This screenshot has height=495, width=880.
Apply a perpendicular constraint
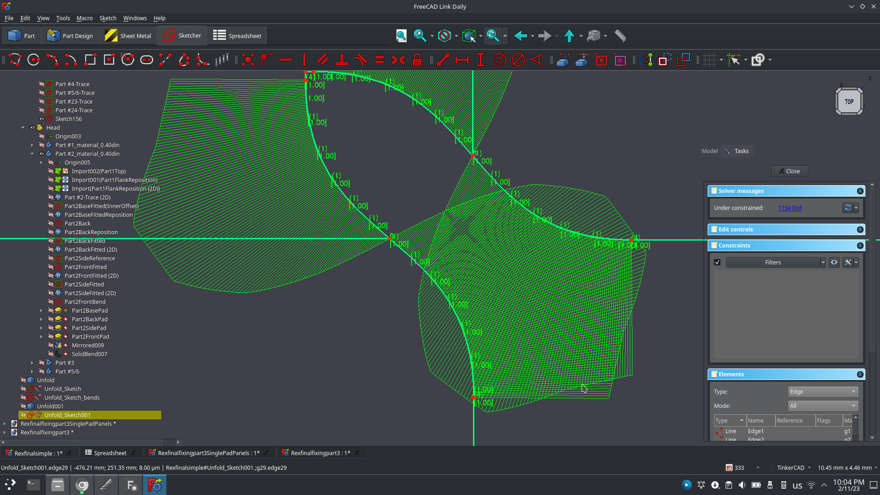click(342, 60)
